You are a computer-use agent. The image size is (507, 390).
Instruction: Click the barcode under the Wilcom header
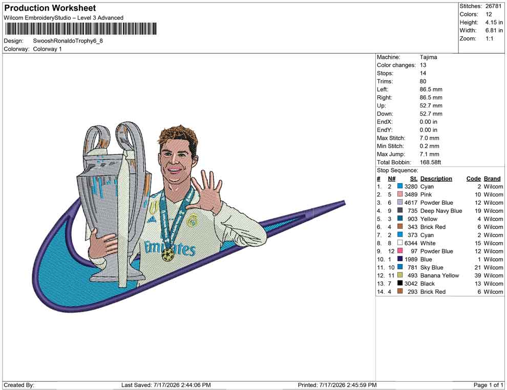point(80,29)
